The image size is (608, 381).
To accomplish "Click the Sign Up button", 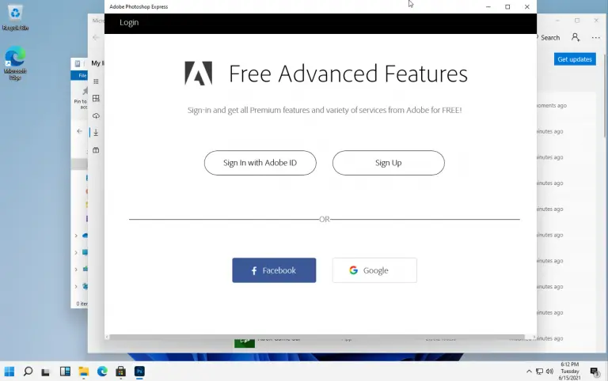I will (388, 163).
